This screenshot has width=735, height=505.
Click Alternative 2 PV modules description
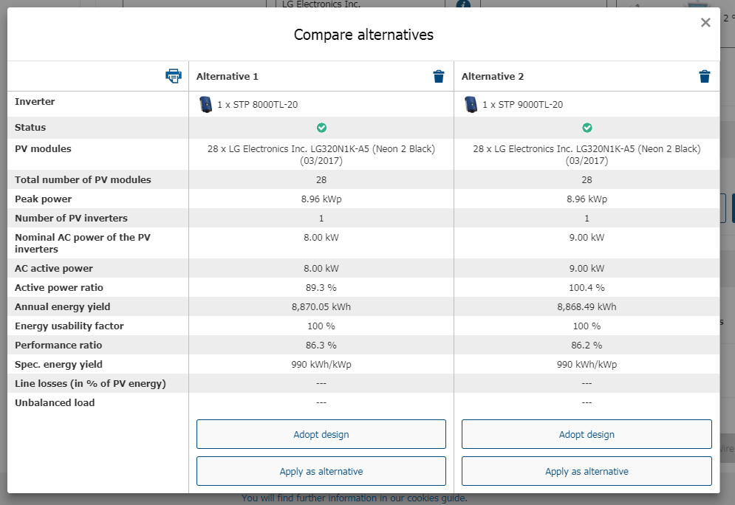(587, 154)
